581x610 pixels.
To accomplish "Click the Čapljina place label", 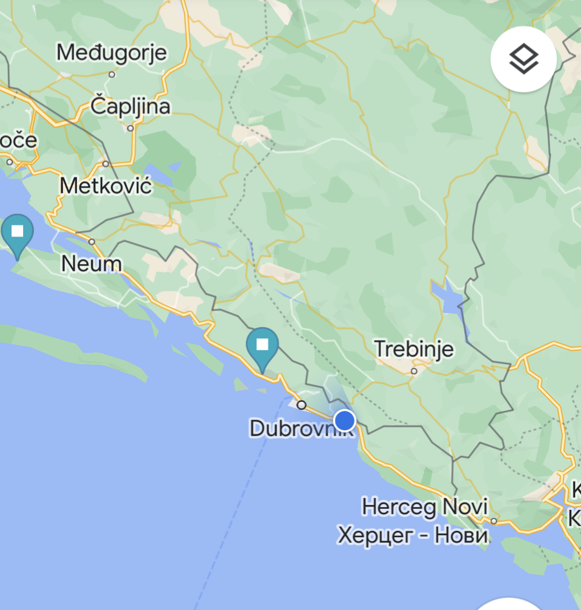I will click(x=130, y=106).
